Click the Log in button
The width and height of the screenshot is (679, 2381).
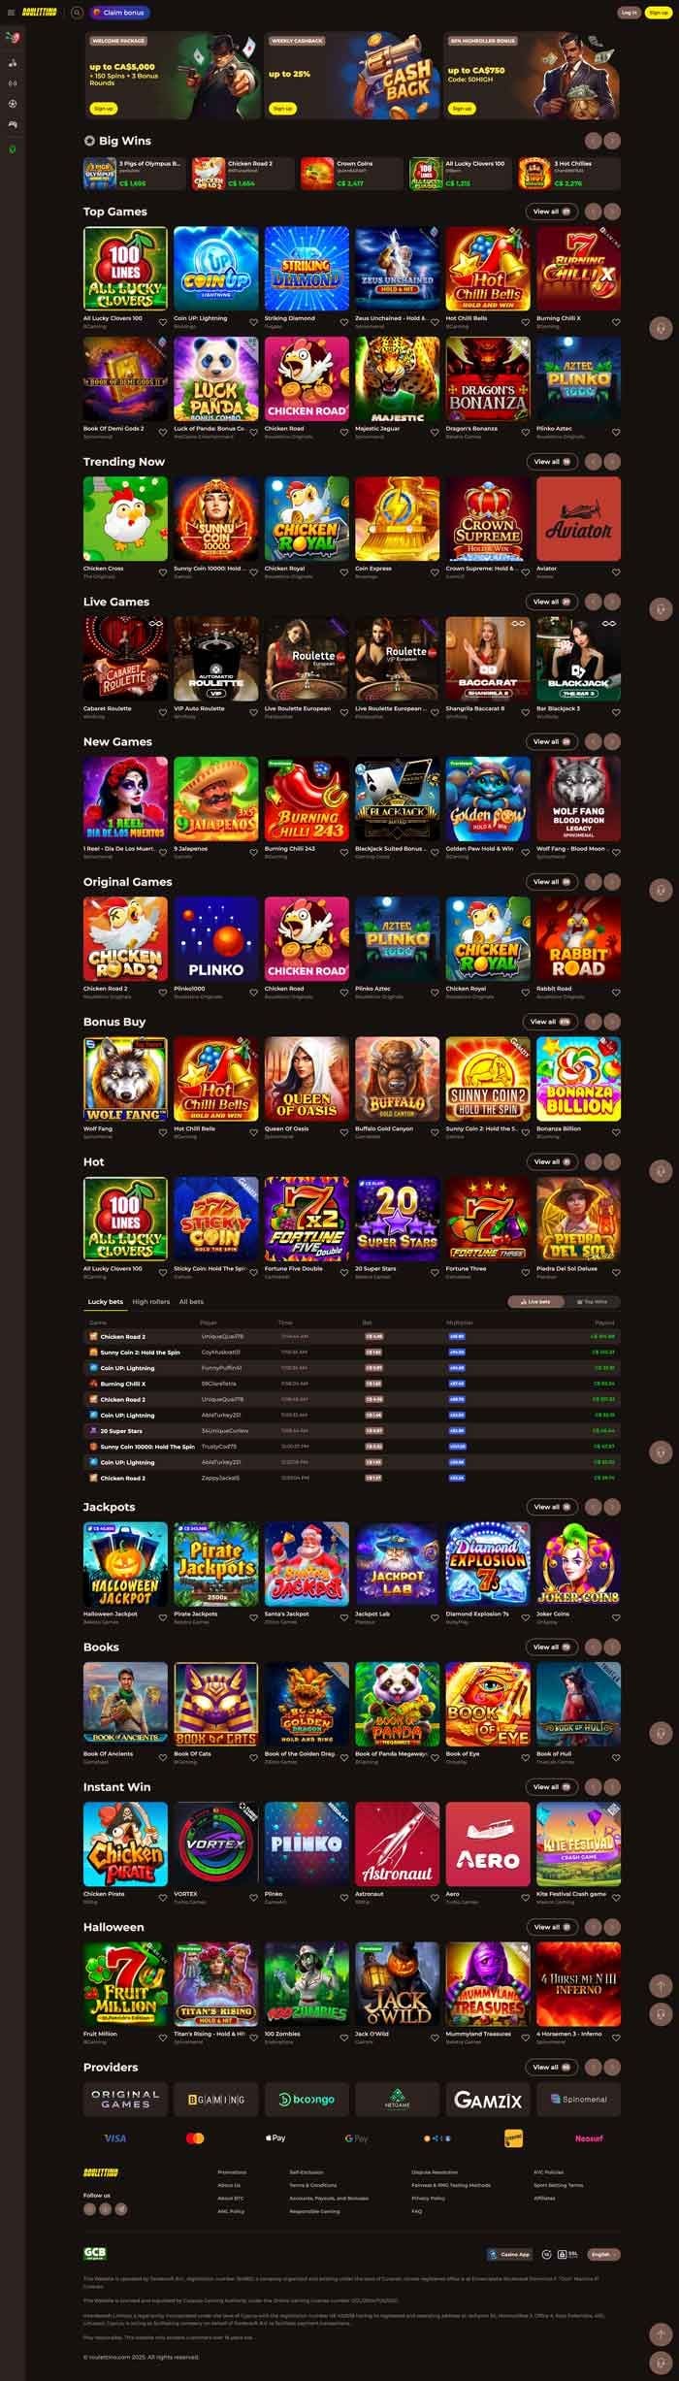pyautogui.click(x=629, y=13)
